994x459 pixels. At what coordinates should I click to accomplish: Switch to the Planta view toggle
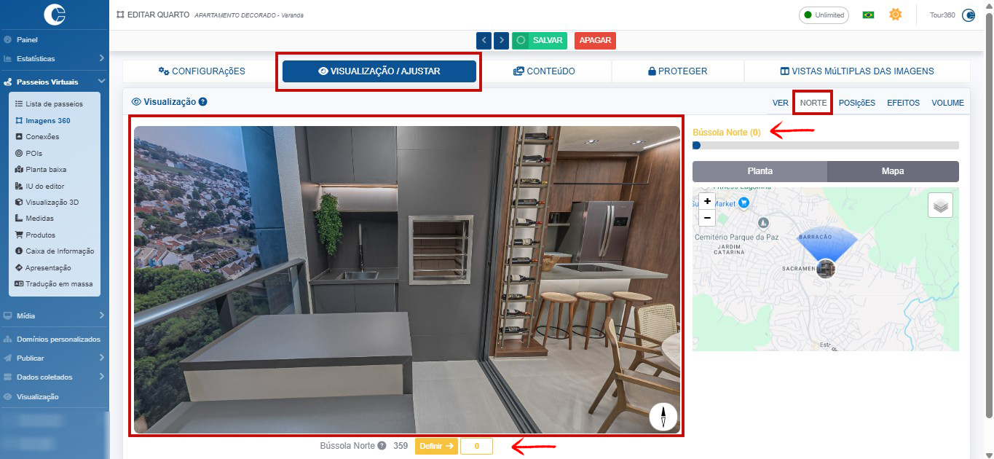coord(760,171)
